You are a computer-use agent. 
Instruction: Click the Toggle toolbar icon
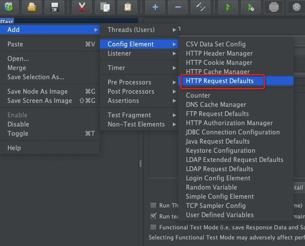200,7
